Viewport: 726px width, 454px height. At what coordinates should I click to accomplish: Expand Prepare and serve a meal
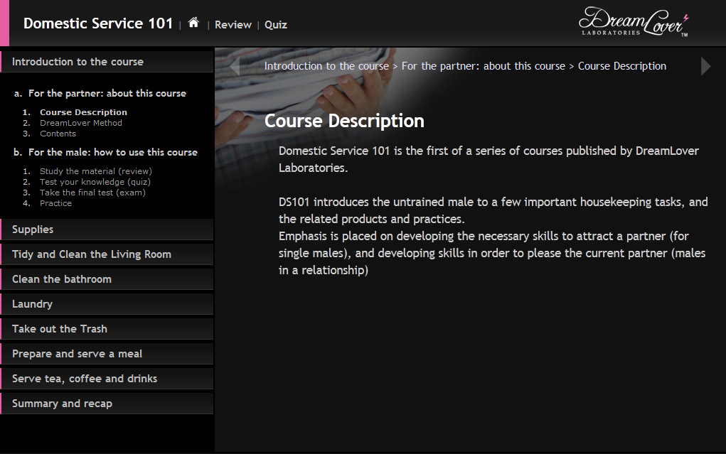(107, 354)
